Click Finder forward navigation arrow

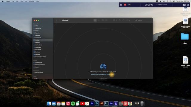[x=60, y=20]
